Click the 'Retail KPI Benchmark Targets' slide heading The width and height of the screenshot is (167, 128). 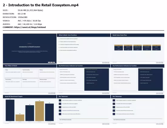[14, 96]
